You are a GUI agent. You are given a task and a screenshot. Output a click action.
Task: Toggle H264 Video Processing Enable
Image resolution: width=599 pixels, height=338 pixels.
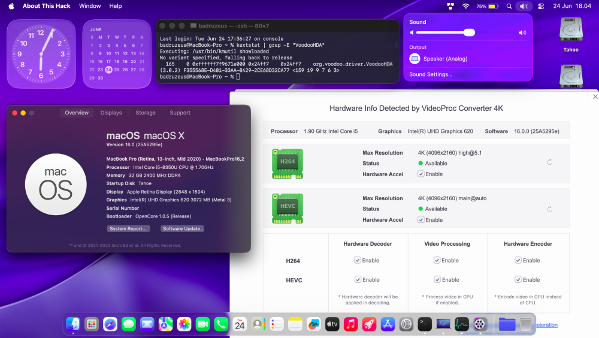pyautogui.click(x=437, y=260)
